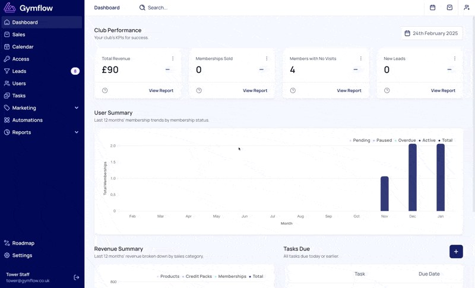The image size is (475, 288).
Task: Click help icon in Members with No Visits card
Action: click(293, 91)
